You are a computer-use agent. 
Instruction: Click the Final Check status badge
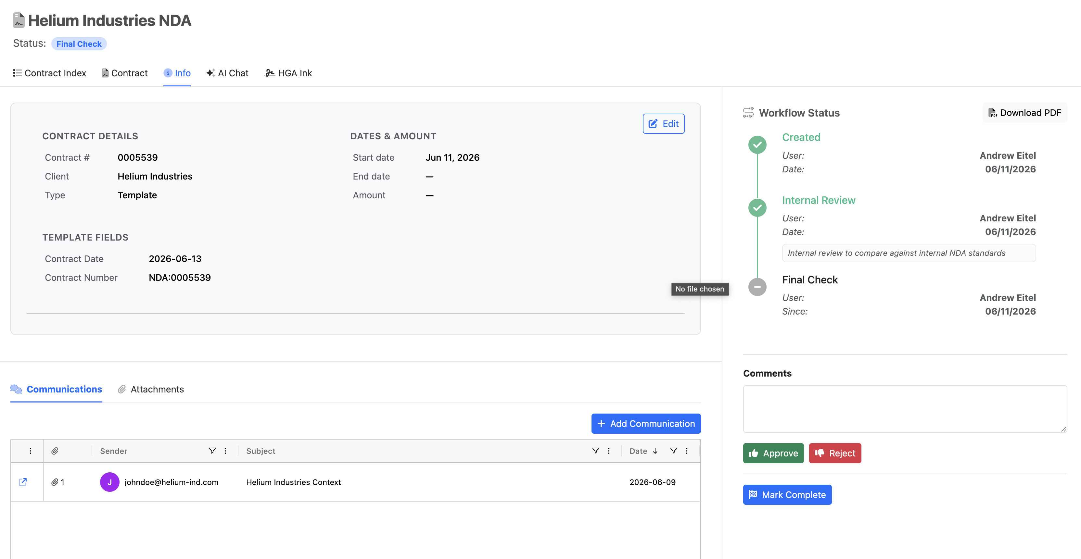click(79, 43)
